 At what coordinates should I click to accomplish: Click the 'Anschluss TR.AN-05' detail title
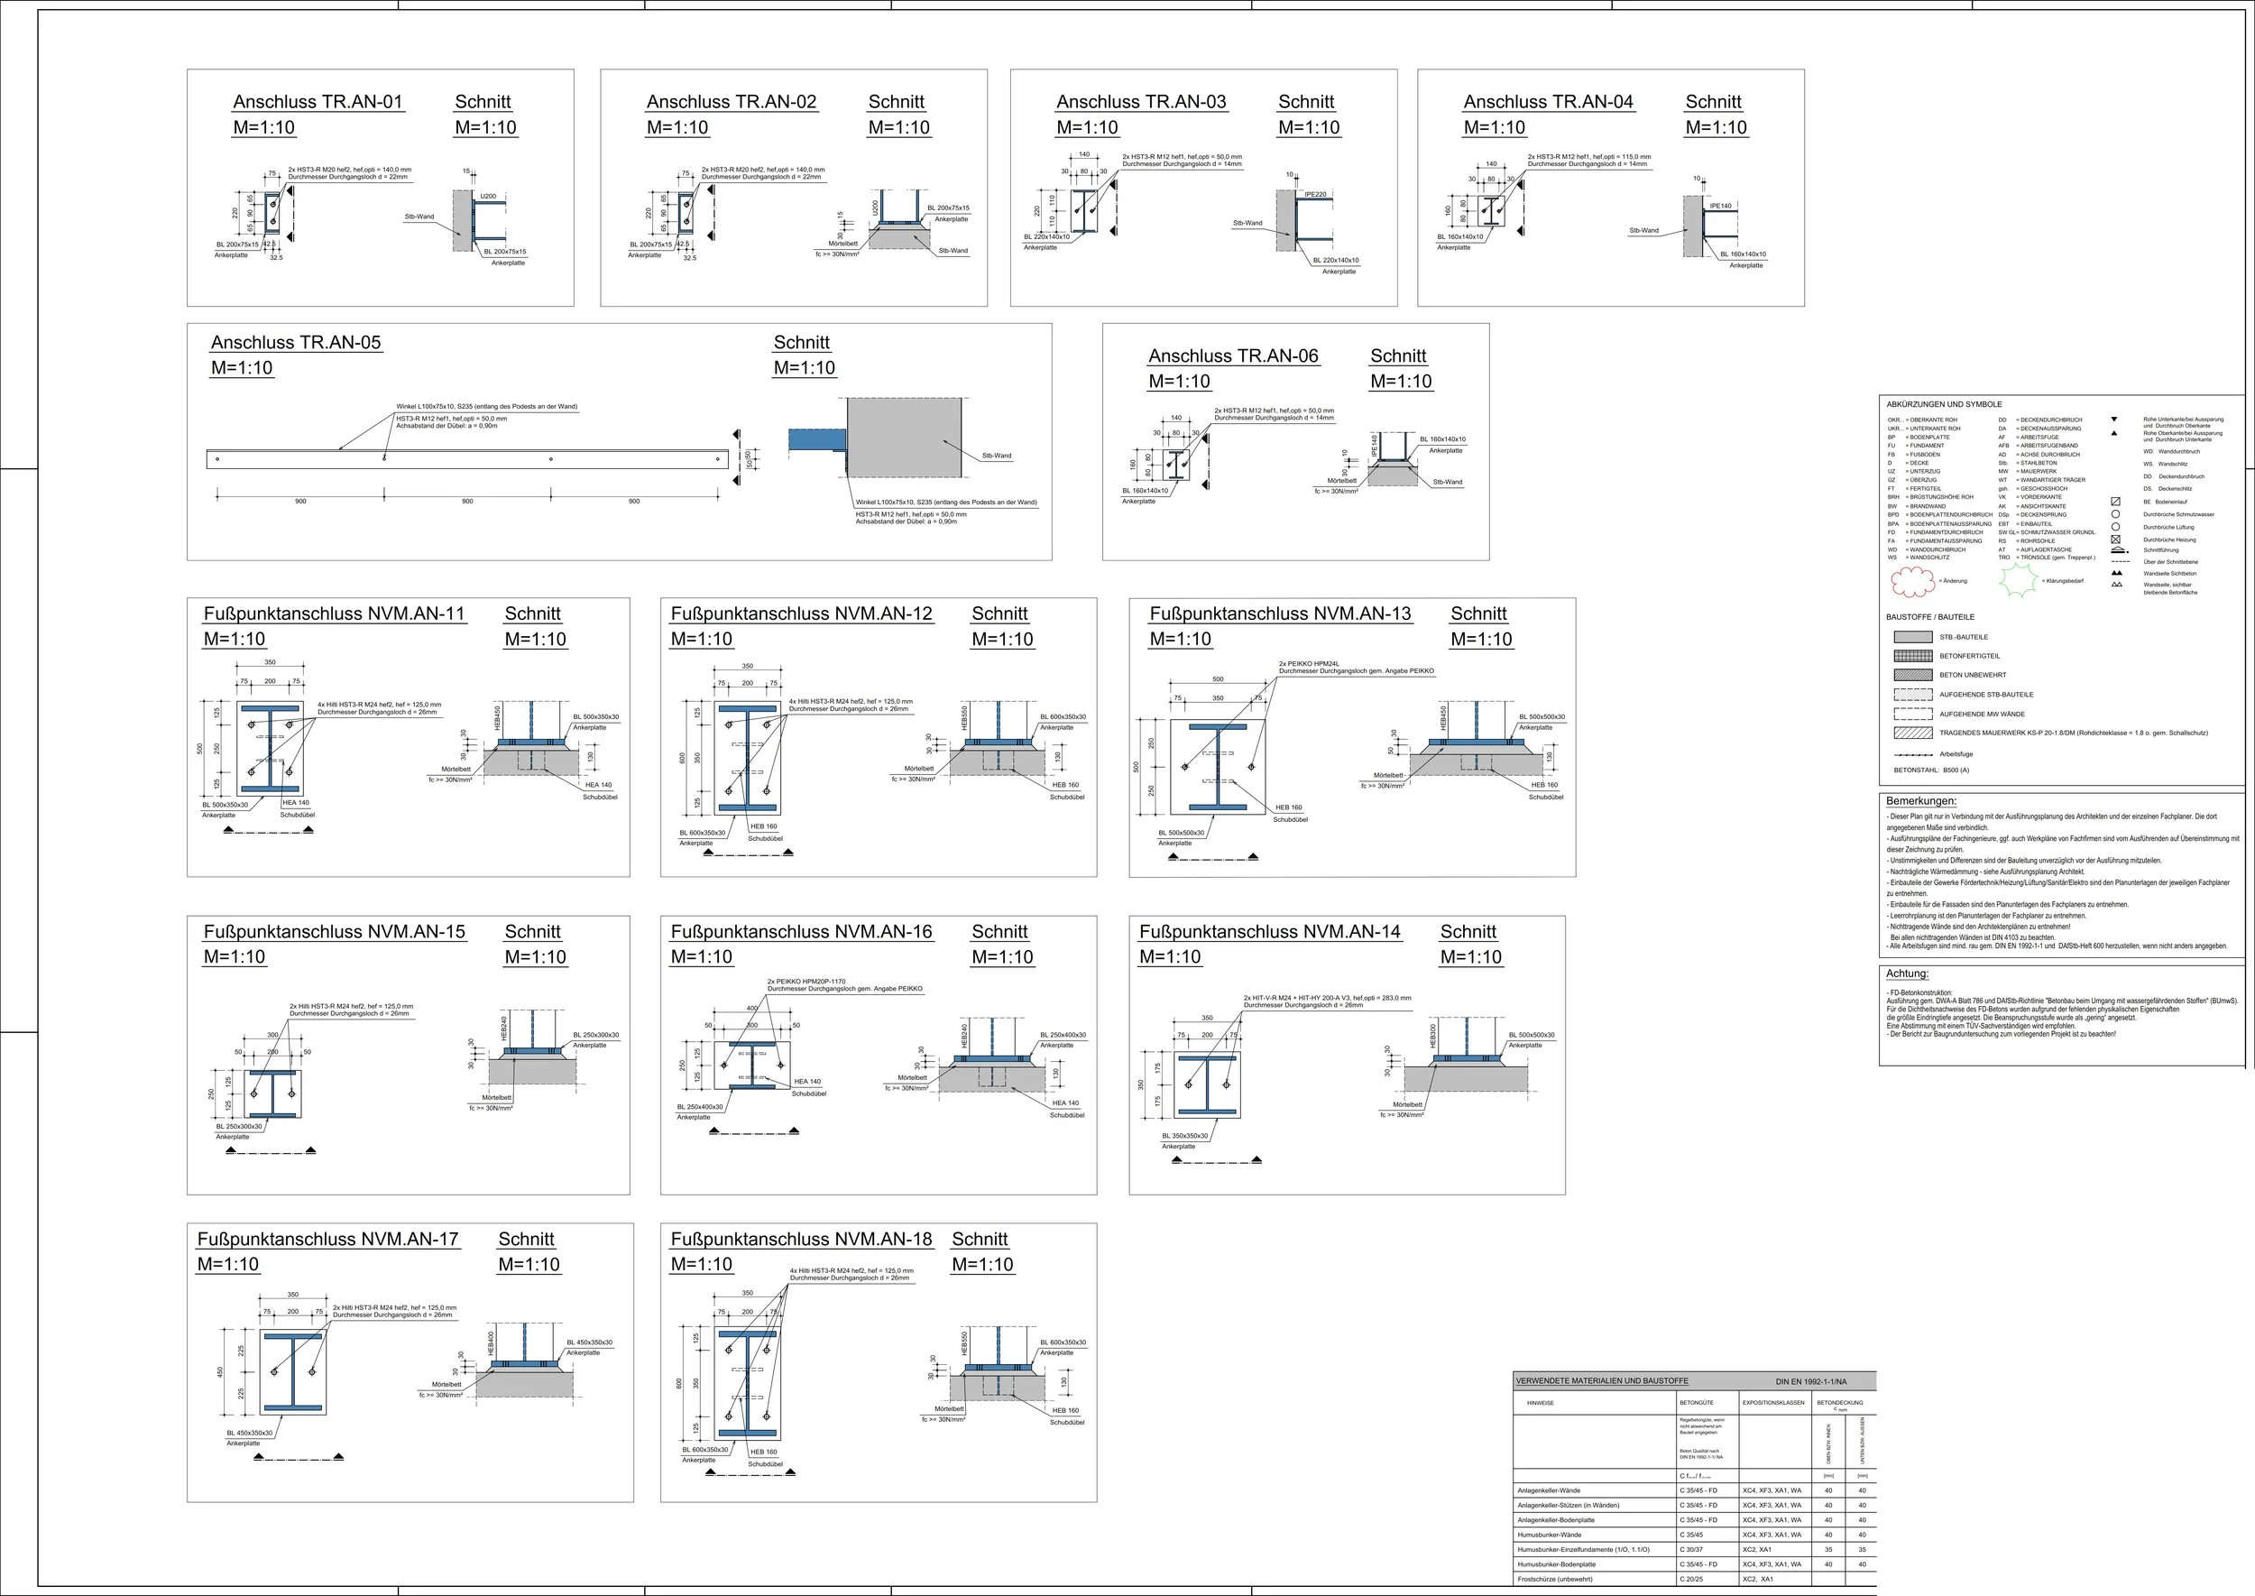[296, 343]
